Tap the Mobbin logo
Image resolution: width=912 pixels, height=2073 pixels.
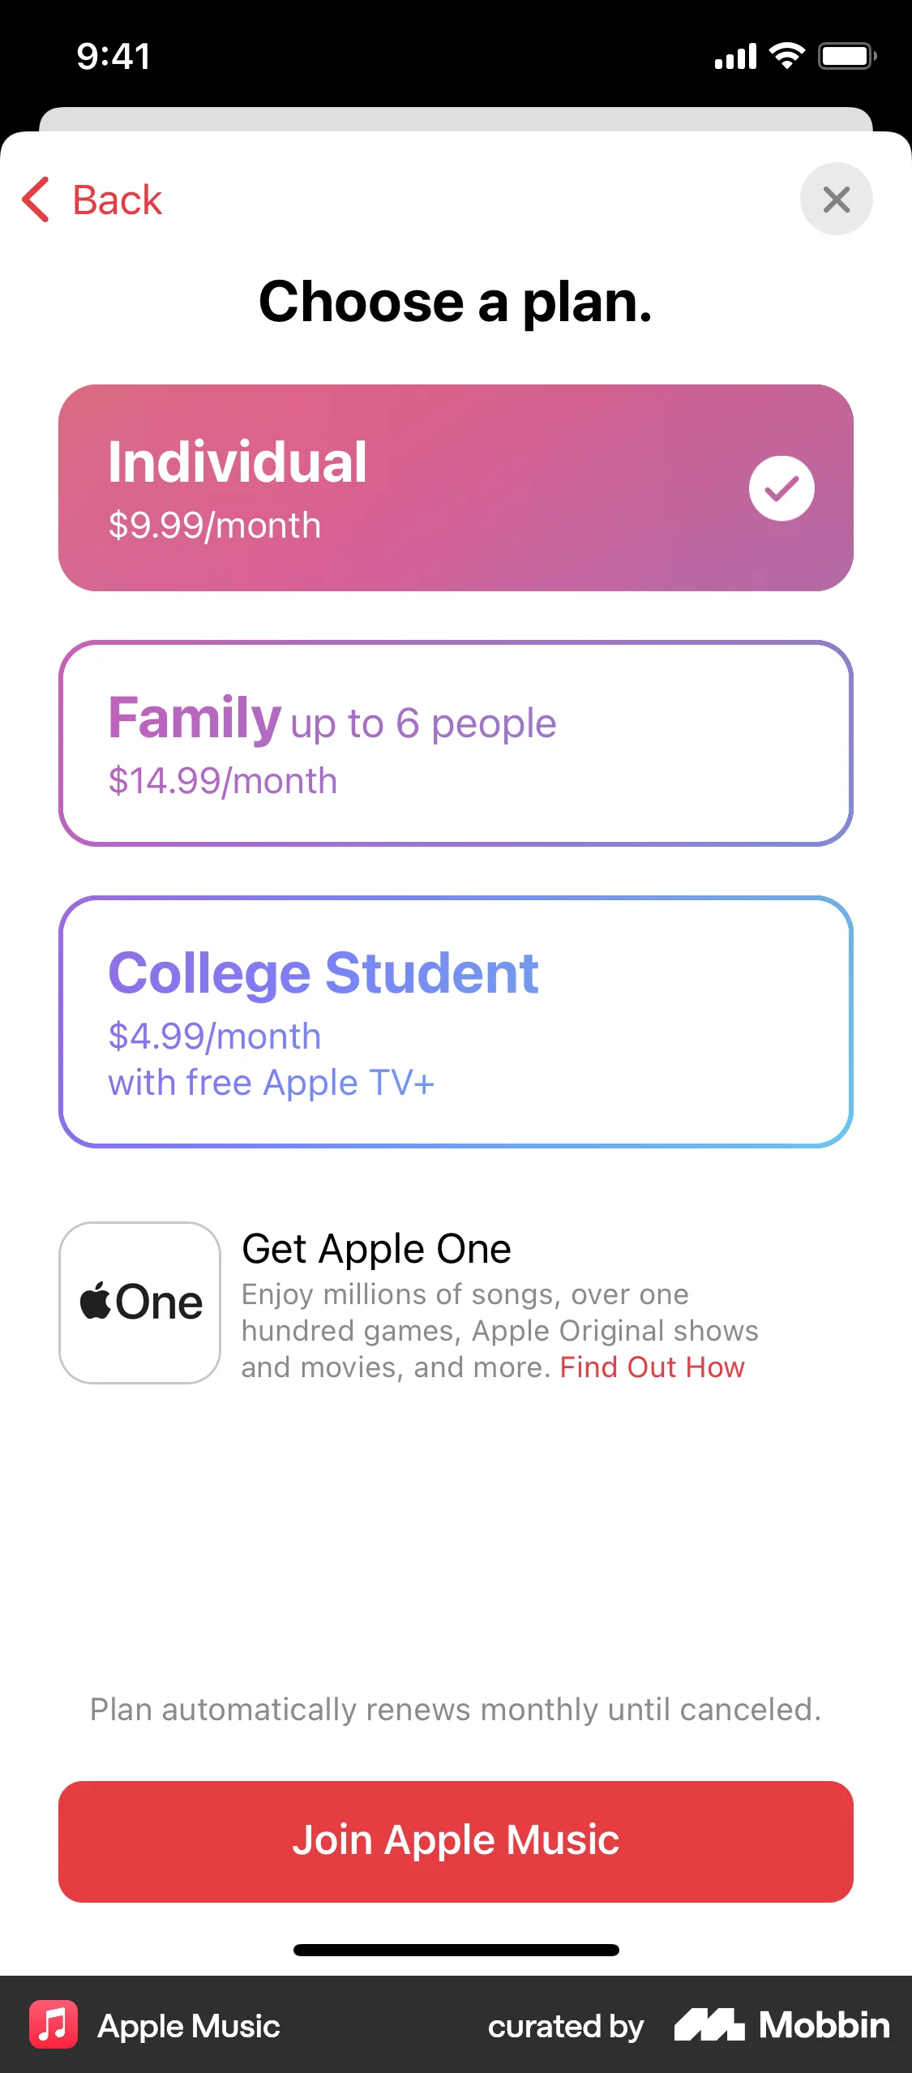pos(781,2025)
